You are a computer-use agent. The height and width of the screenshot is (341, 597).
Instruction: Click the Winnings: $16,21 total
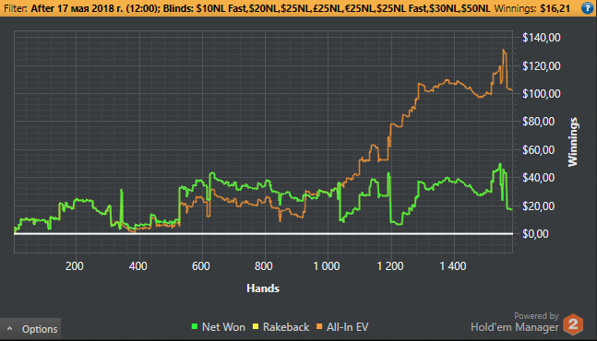click(x=531, y=8)
